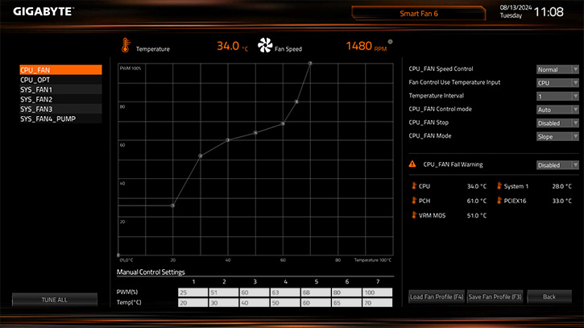584x328 pixels.
Task: Click the warning triangle for CPU_FAN Fail Warning
Action: pyautogui.click(x=413, y=164)
